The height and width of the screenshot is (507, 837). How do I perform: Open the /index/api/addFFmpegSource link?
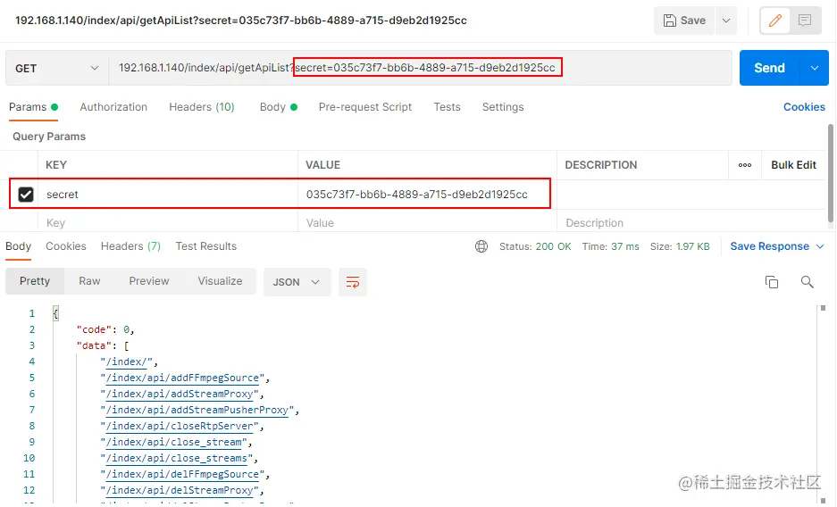click(x=182, y=378)
